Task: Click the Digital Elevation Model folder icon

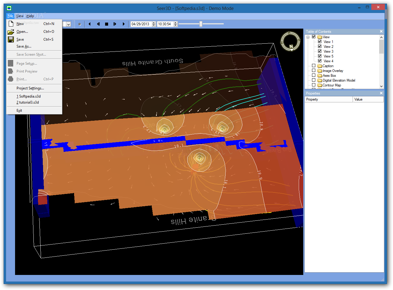Action: click(320, 80)
